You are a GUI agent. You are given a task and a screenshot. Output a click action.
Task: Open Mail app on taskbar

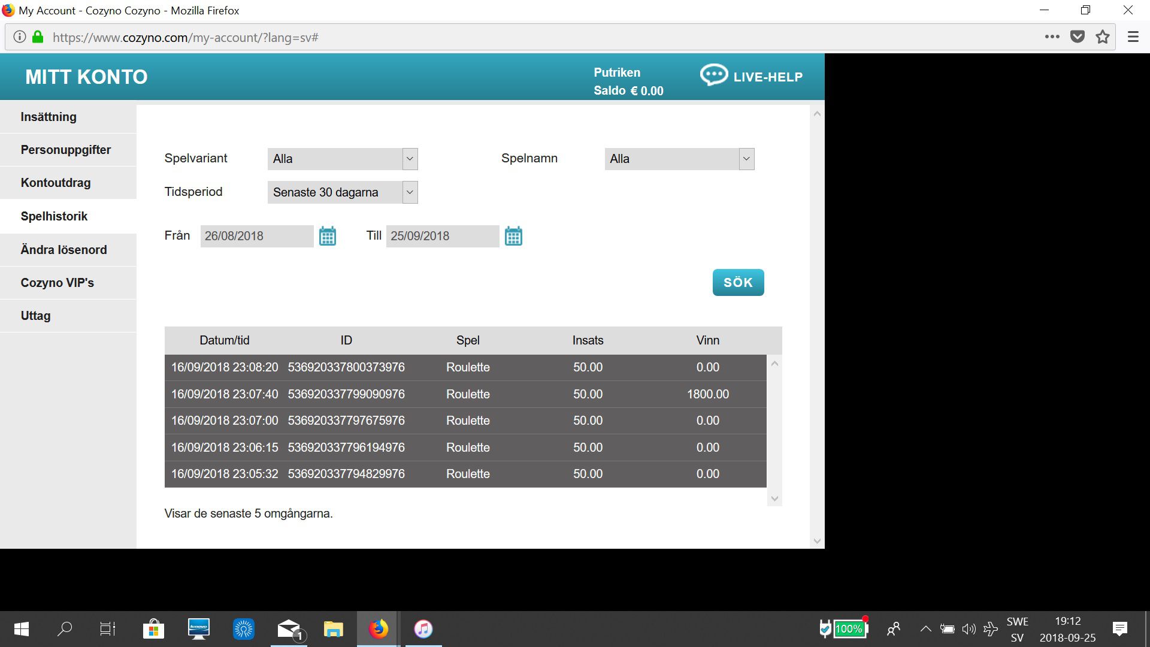pos(290,630)
